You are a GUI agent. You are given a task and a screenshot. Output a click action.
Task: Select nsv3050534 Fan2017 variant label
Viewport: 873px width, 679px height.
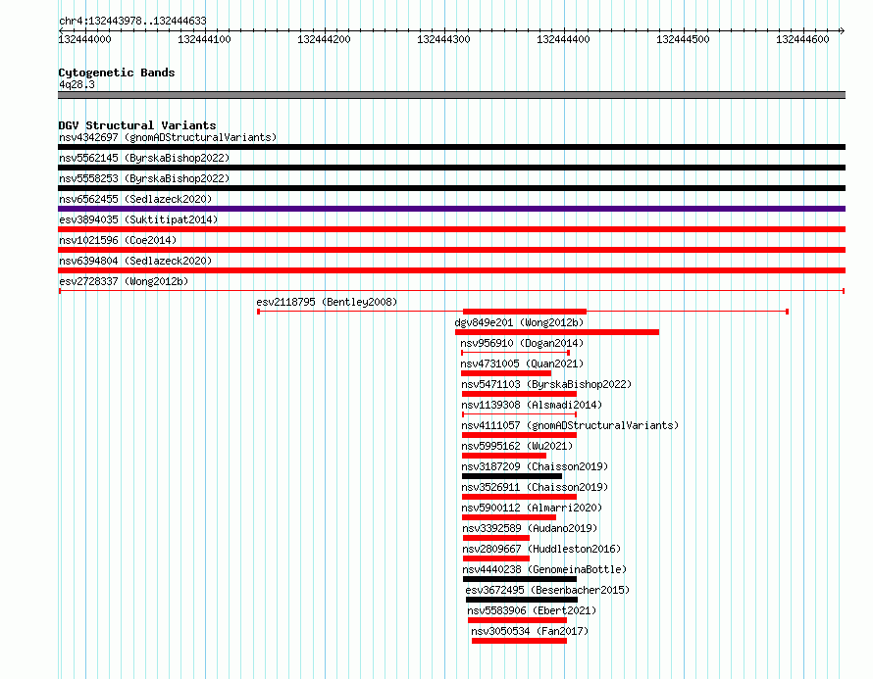point(530,631)
